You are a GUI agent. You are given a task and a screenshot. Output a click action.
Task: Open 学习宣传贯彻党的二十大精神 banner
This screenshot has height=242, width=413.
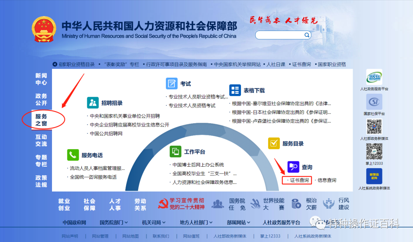(x=181, y=204)
